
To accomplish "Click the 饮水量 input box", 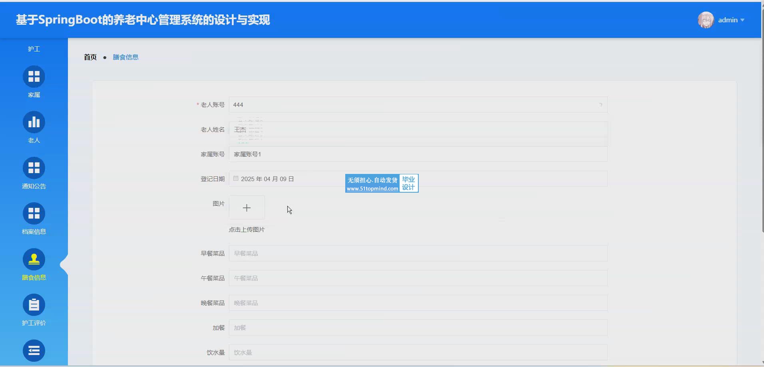I will click(418, 352).
